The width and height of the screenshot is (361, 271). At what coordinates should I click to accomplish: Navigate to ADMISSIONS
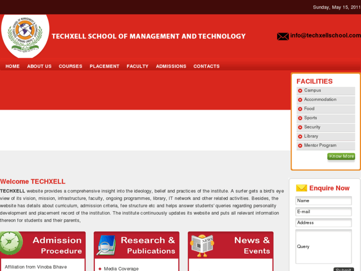[171, 66]
